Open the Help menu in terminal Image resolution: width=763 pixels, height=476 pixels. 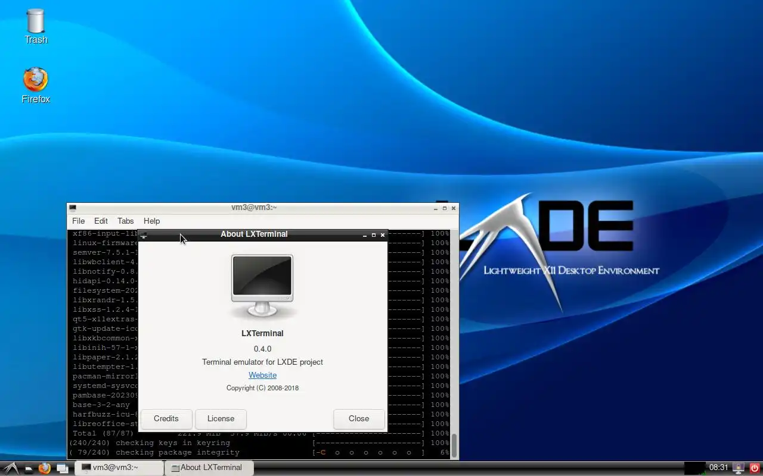[151, 221]
